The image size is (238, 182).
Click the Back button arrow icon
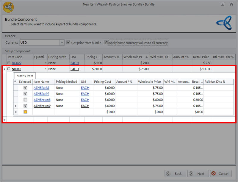168,174
